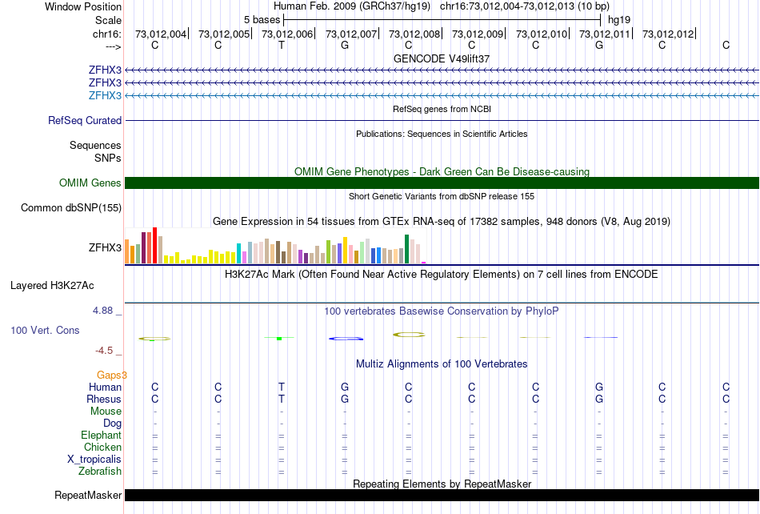Open Publications: Sequences in Scientific Articles title
The height and width of the screenshot is (514, 760).
click(x=442, y=134)
